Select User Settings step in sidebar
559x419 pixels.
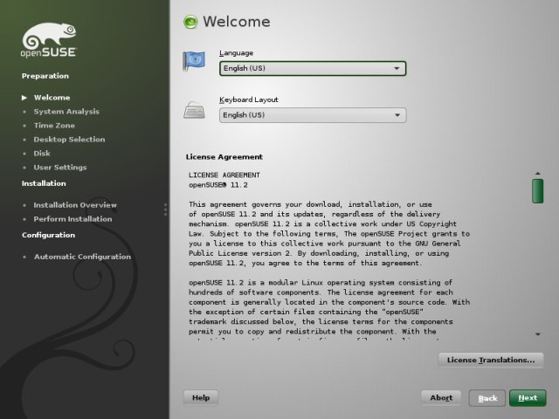coord(60,167)
